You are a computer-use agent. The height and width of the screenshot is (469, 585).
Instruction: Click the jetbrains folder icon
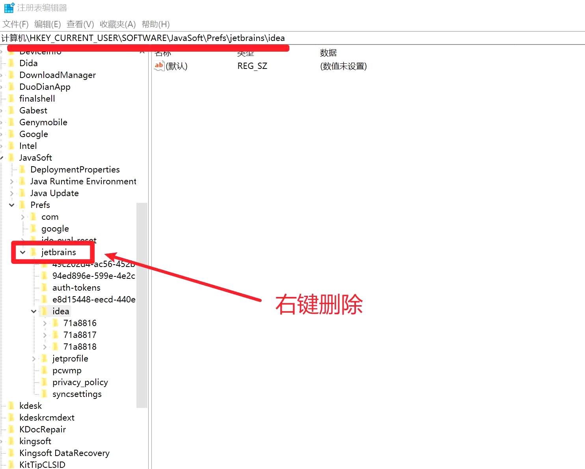coord(34,252)
